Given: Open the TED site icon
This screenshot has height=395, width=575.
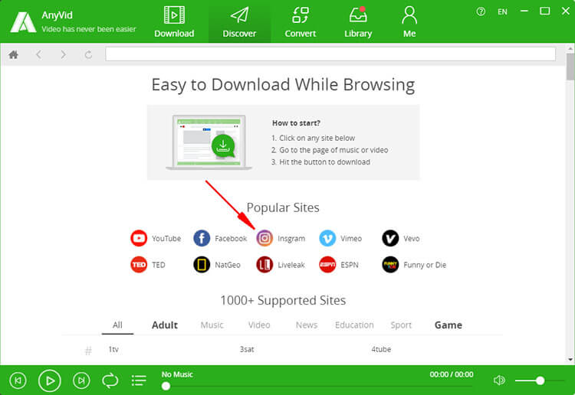Looking at the screenshot, I should point(139,265).
